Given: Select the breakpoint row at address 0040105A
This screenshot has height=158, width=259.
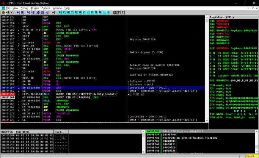Looking at the screenshot, I should [103, 94].
